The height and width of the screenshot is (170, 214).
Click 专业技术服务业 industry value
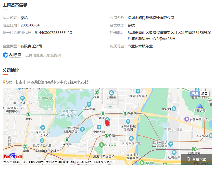coord(140,46)
